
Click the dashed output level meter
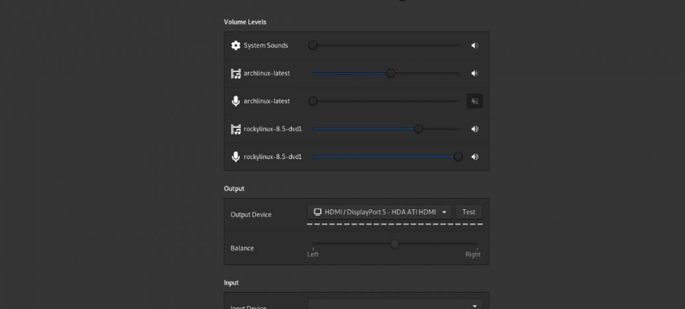395,224
